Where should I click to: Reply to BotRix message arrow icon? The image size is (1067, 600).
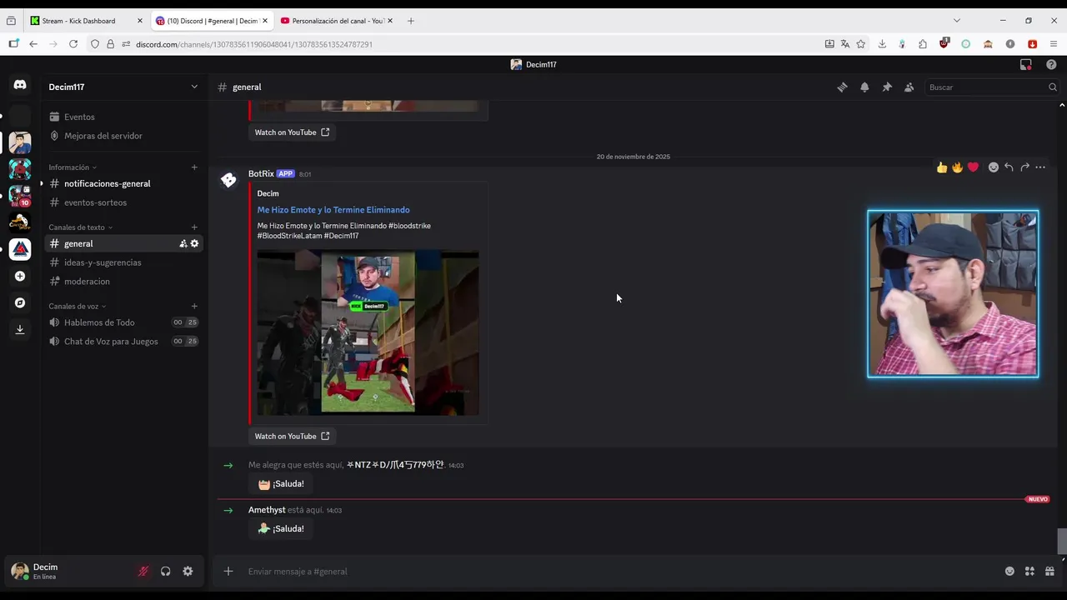[1009, 167]
